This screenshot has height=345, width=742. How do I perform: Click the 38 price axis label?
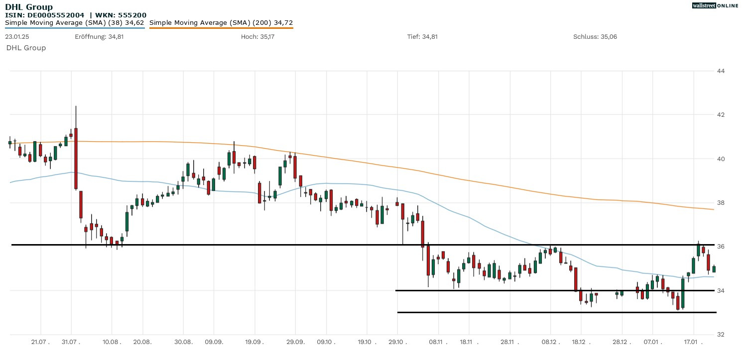pyautogui.click(x=721, y=203)
